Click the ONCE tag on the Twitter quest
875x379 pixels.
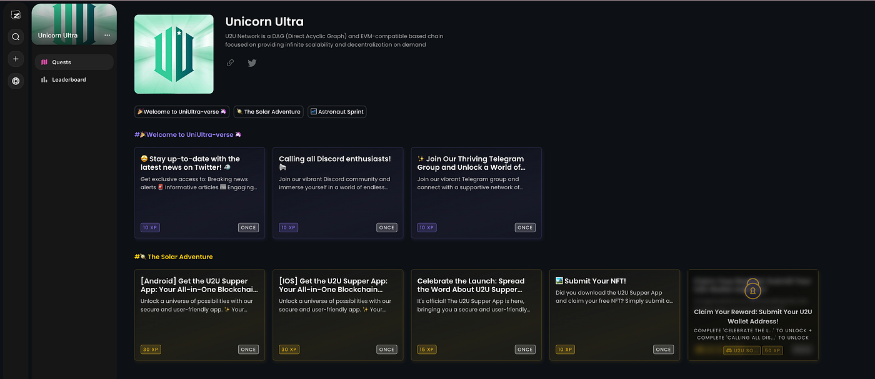pyautogui.click(x=248, y=228)
